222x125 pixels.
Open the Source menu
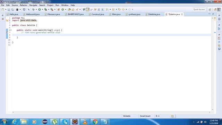click(15, 5)
